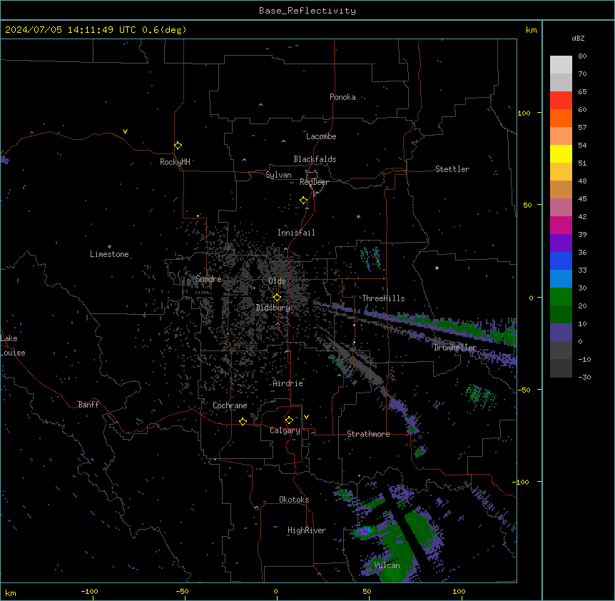Click the Drumheller city label
The width and height of the screenshot is (615, 601).
(x=455, y=348)
